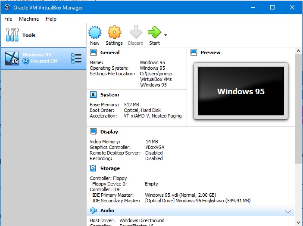The height and width of the screenshot is (226, 303).
Task: Click the Preview heading
Action: 210,53
